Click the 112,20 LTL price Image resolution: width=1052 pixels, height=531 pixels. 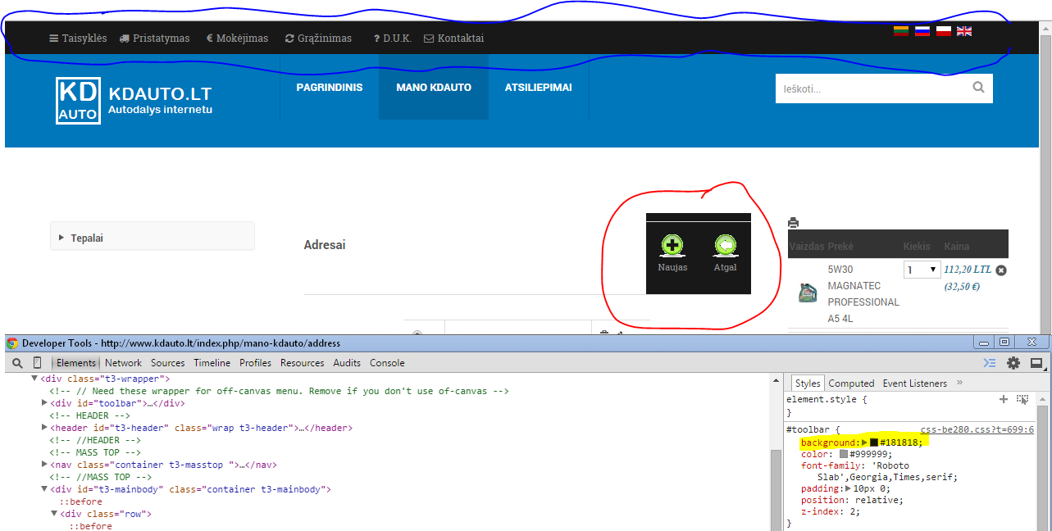click(968, 269)
